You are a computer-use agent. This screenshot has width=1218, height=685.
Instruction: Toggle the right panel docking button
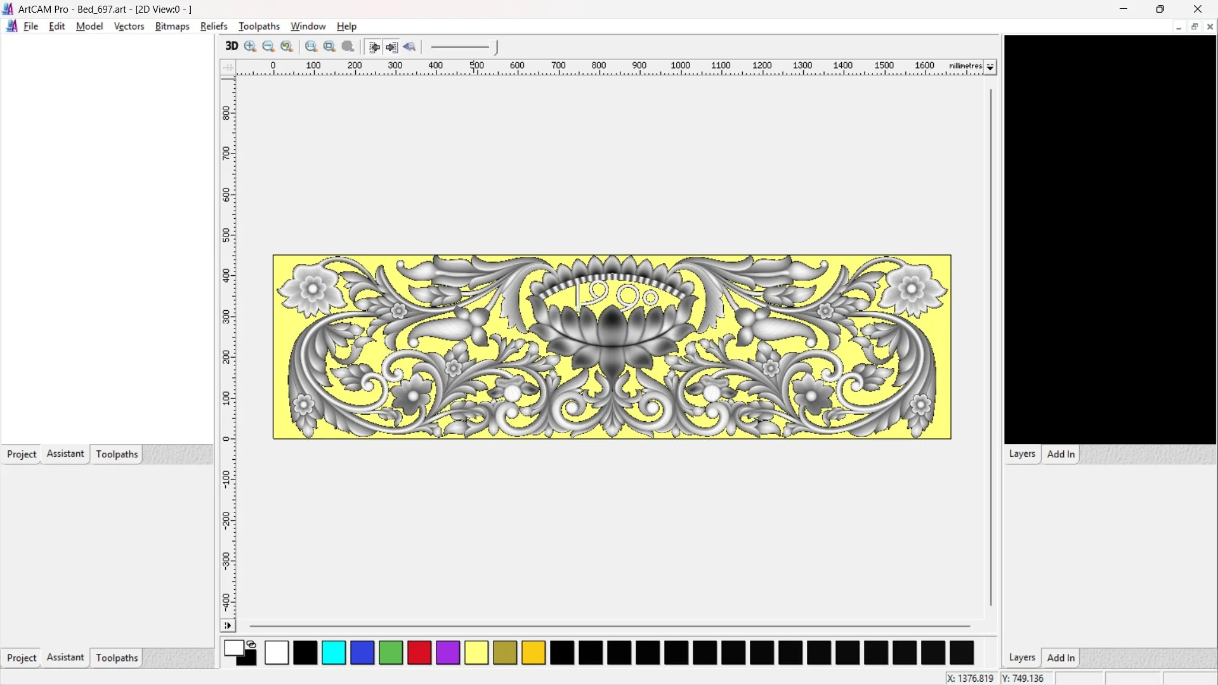391,47
